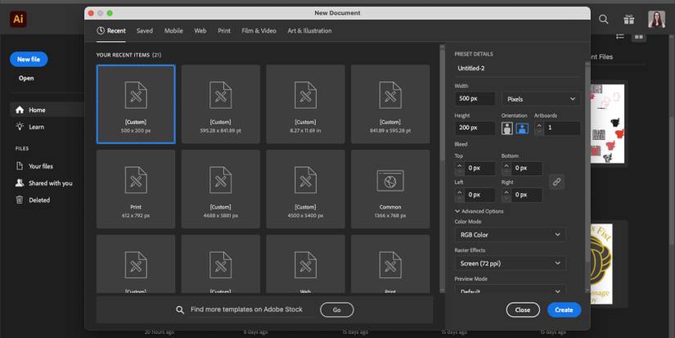Open the Web tab
675x338 pixels.
point(200,30)
